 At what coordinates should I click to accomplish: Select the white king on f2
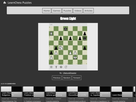point(75,57)
